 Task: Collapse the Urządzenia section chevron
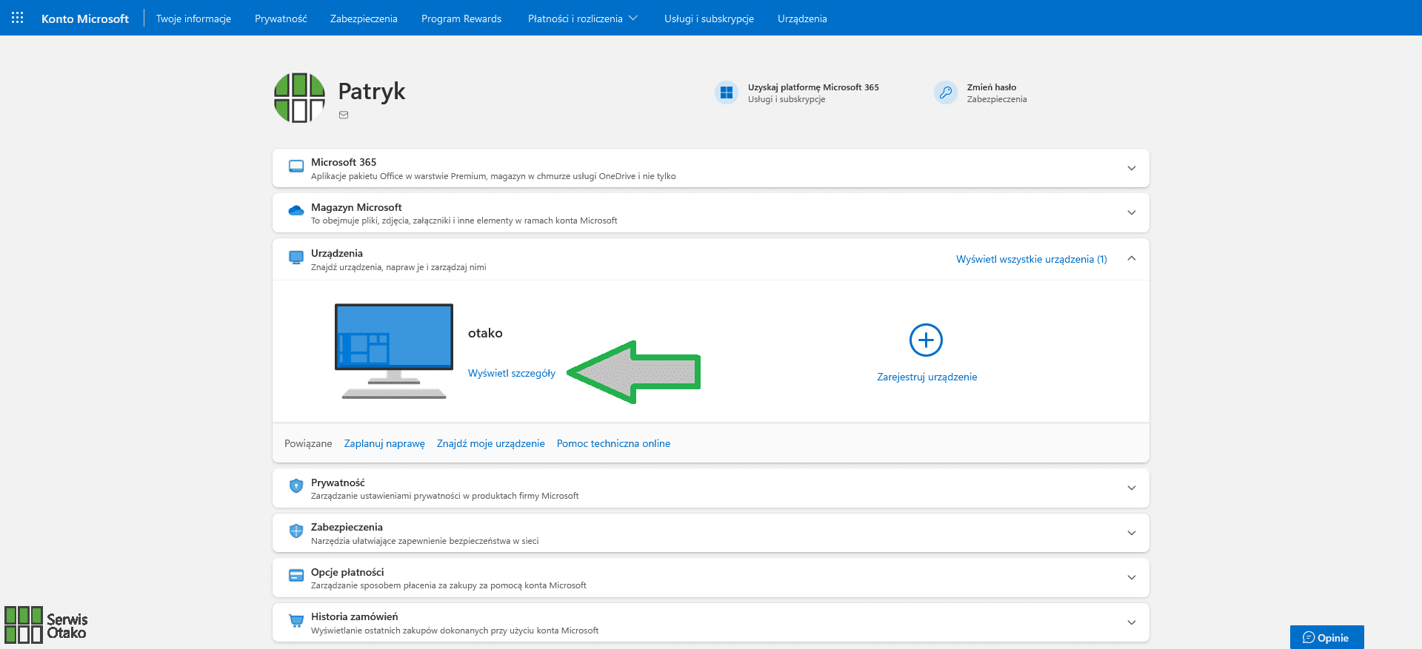coord(1131,258)
